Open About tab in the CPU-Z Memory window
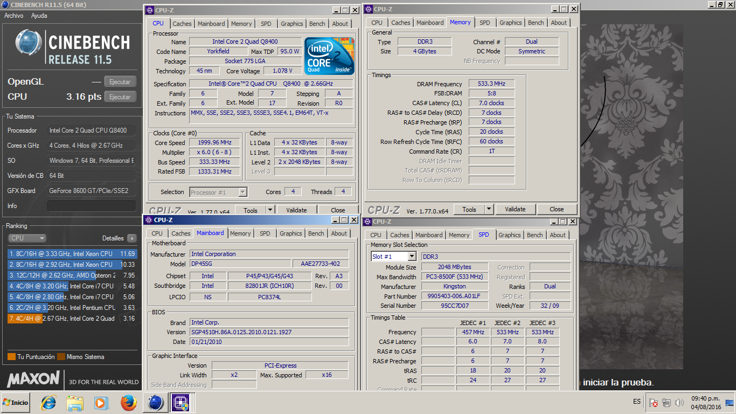736x414 pixels. click(559, 23)
